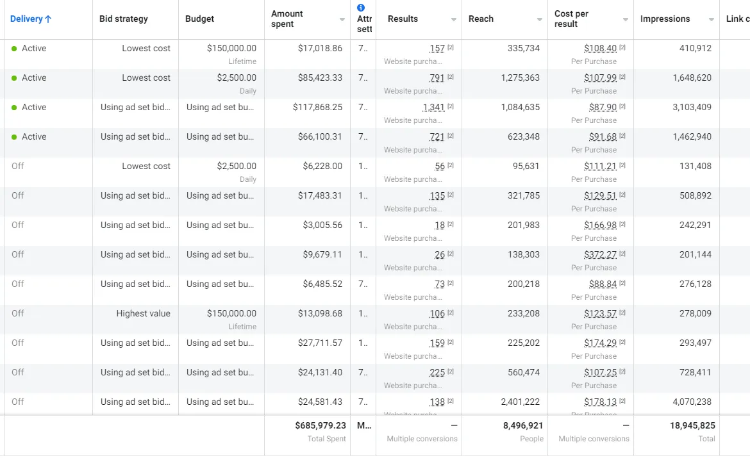Open the Impressions column dropdown arrow
This screenshot has height=458, width=750.
pyautogui.click(x=712, y=20)
